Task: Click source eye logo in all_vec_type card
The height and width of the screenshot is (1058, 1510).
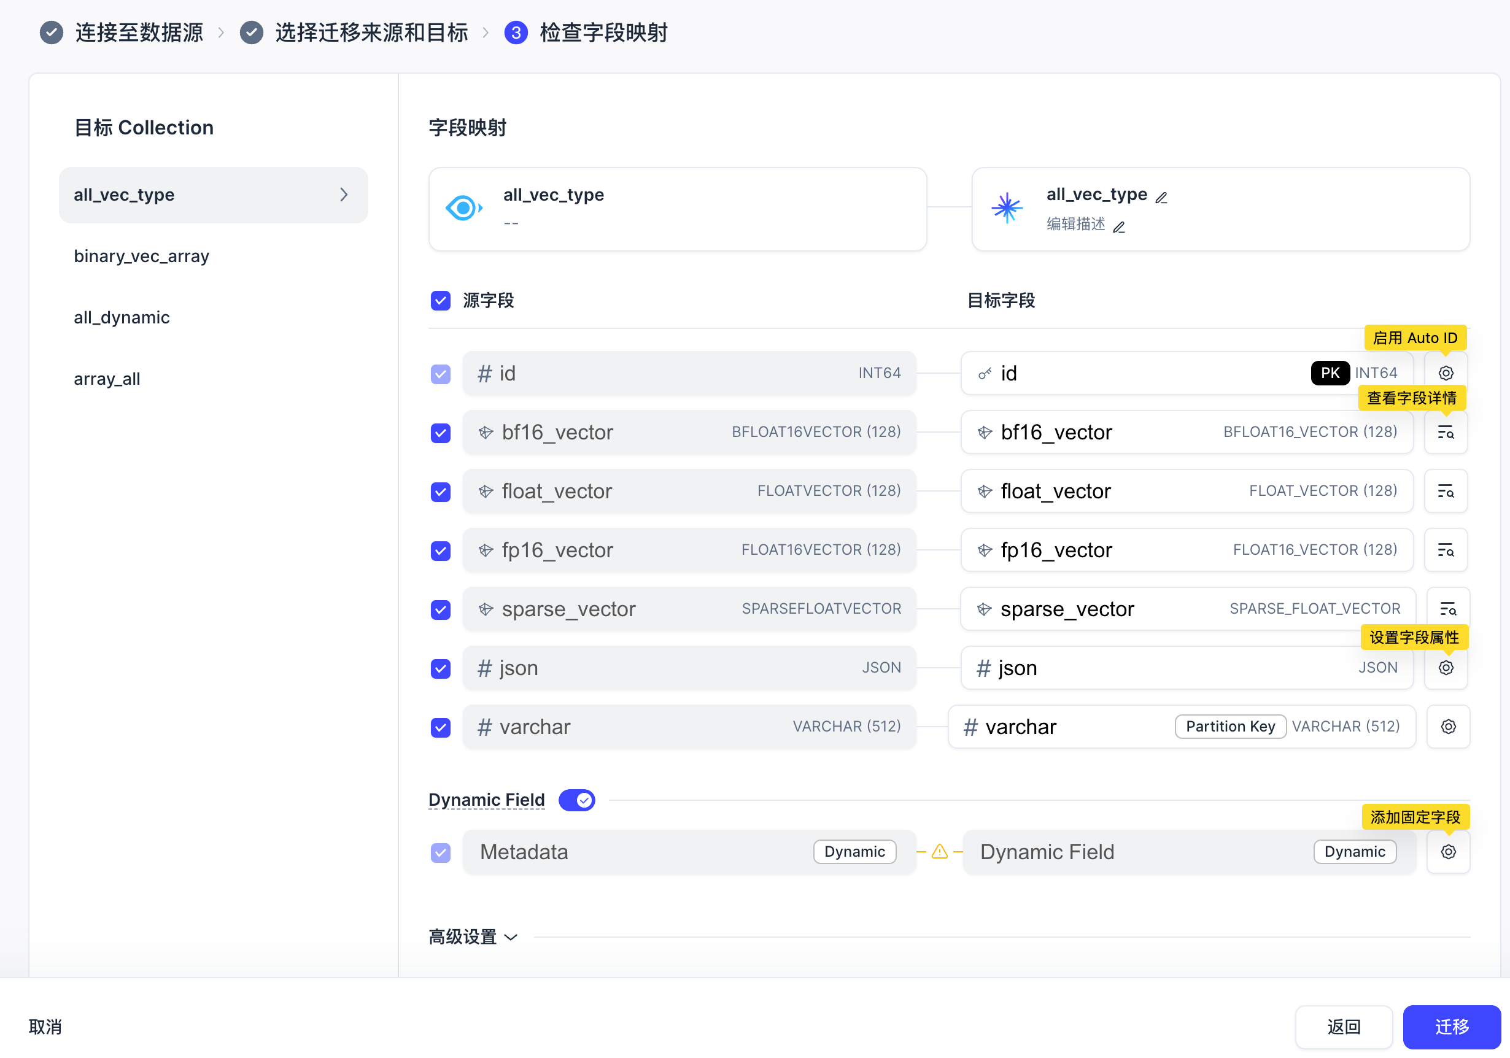Action: coord(463,209)
